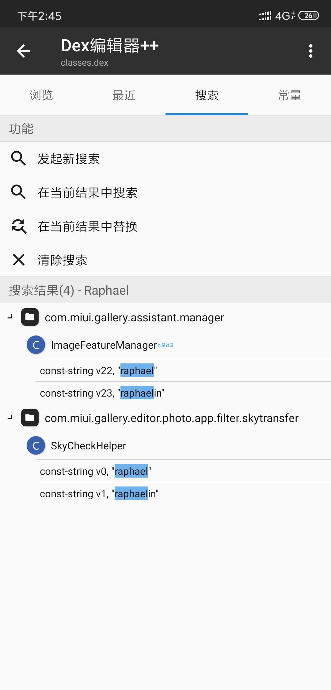The image size is (331, 690).
Task: Open const-string v1 "raphaelin" result
Action: pyautogui.click(x=183, y=494)
